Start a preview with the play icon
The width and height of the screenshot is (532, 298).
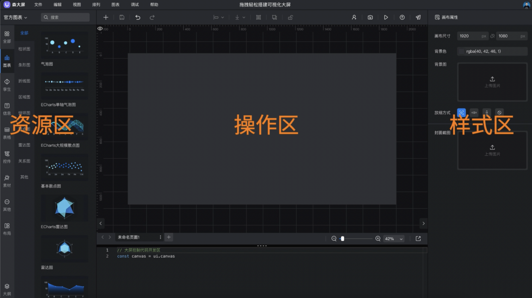tap(386, 17)
